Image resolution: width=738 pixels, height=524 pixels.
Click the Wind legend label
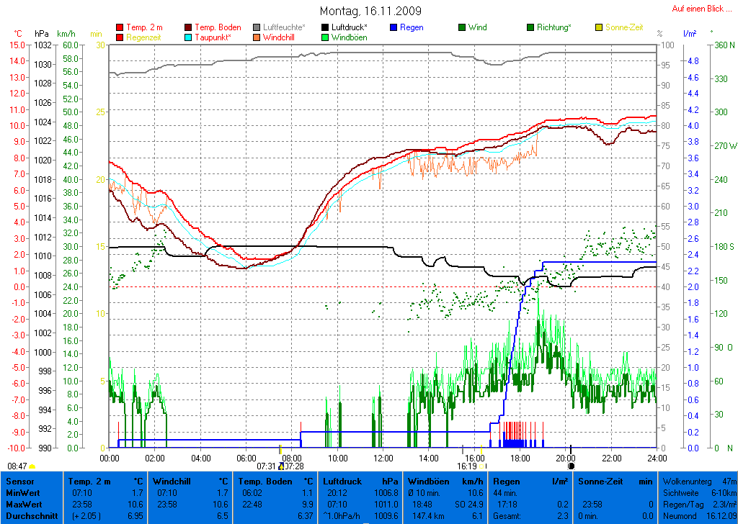pos(477,27)
